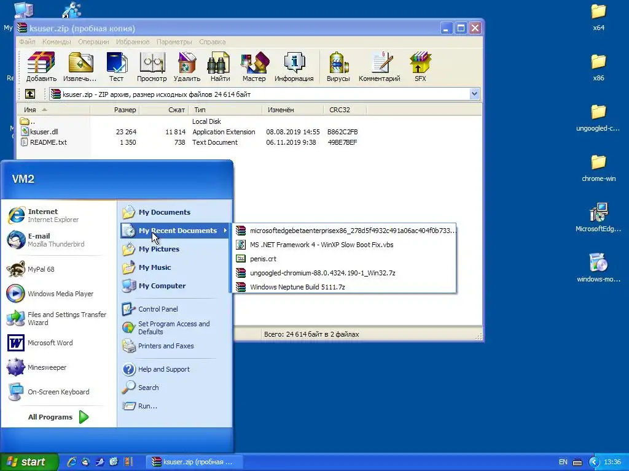This screenshot has height=471, width=629.
Task: Launch the Мастер (Wizard) tool
Action: (x=254, y=66)
